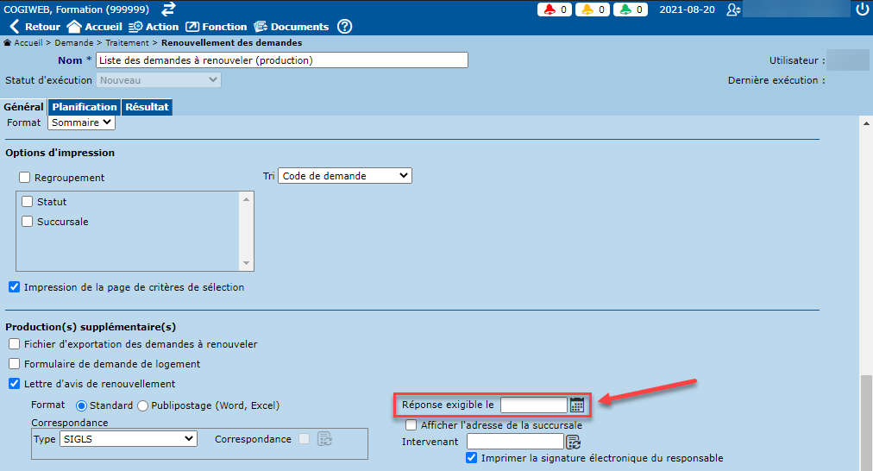The image size is (873, 471).
Task: Click the yellow alert bell indicator
Action: coord(593,9)
